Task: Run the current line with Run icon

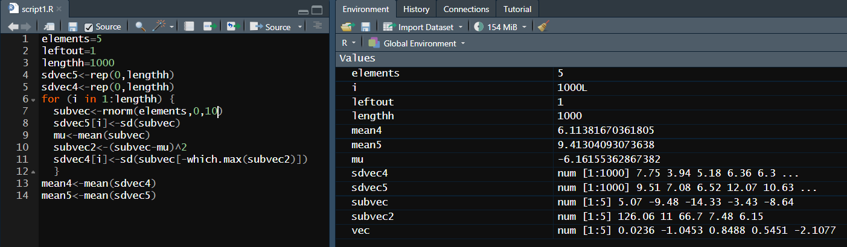Action: pyautogui.click(x=210, y=27)
